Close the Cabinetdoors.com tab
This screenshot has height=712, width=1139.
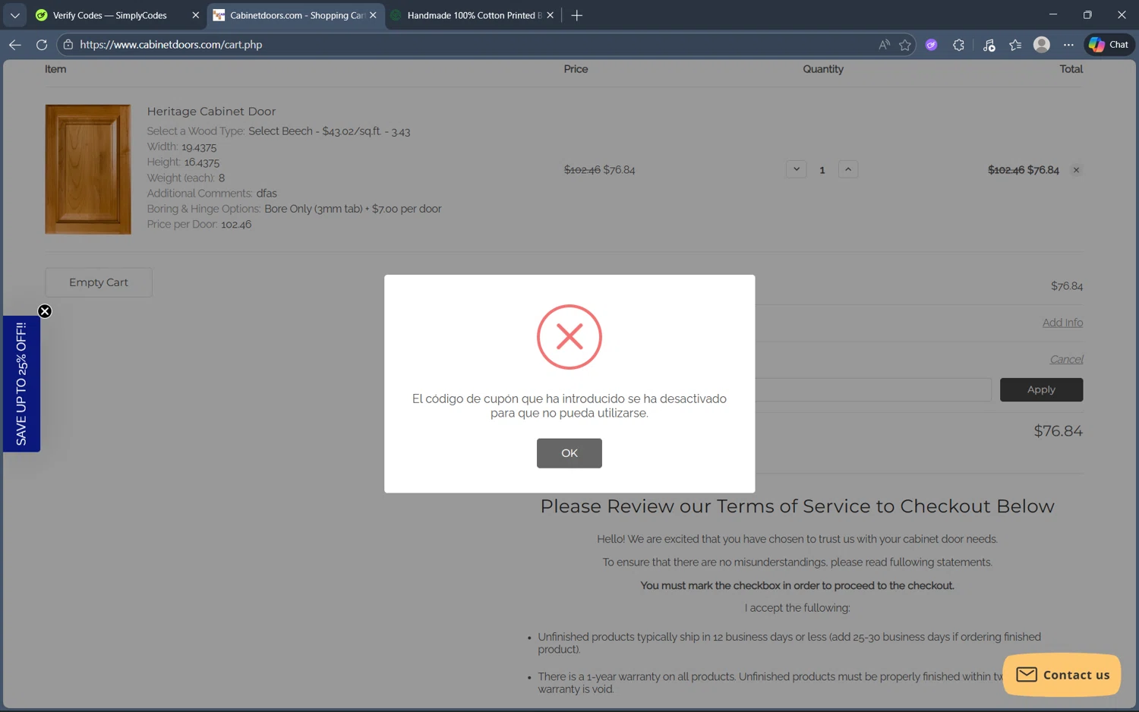pos(373,15)
